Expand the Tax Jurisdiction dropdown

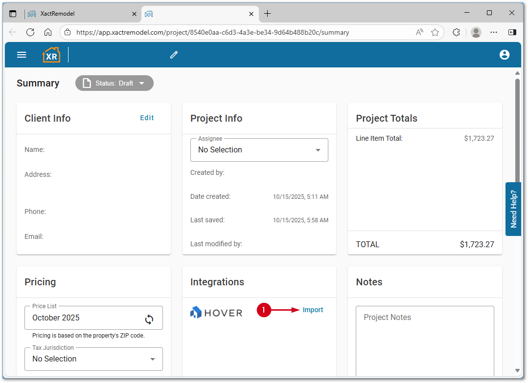click(93, 359)
